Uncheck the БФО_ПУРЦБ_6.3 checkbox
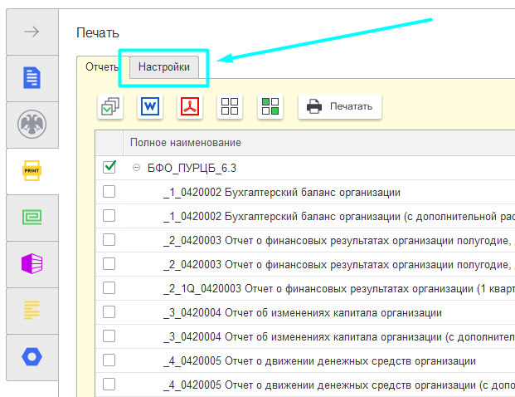The height and width of the screenshot is (397, 515). coord(109,168)
